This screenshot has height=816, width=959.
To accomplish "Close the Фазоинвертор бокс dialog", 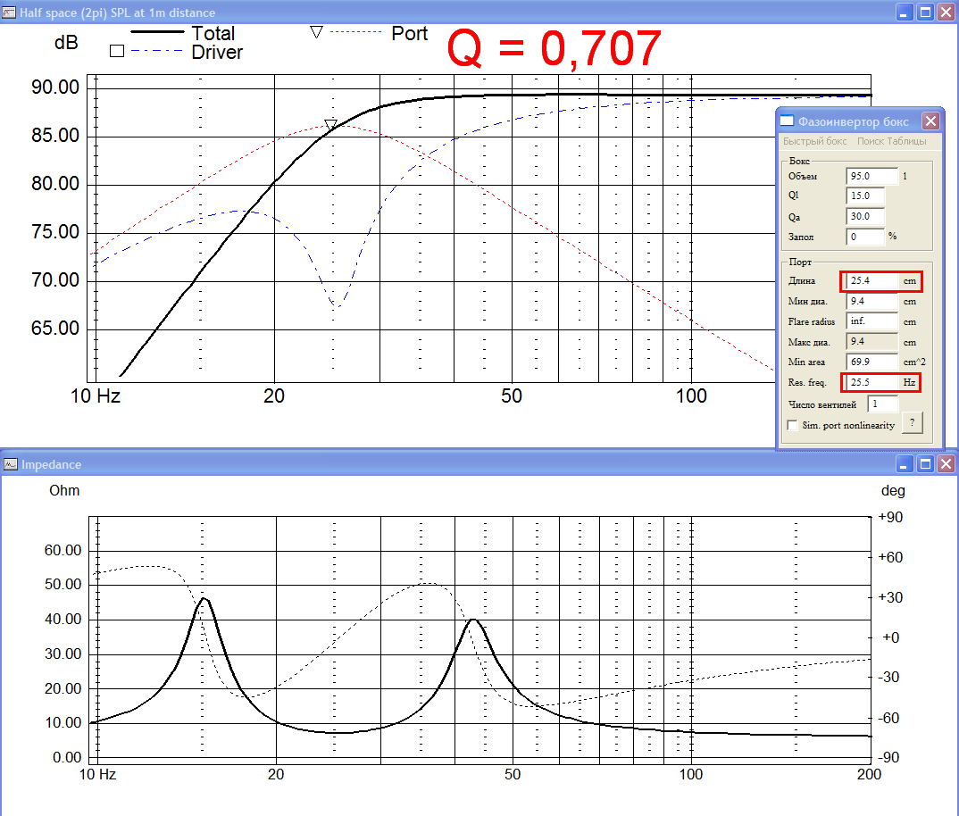I will [x=930, y=121].
